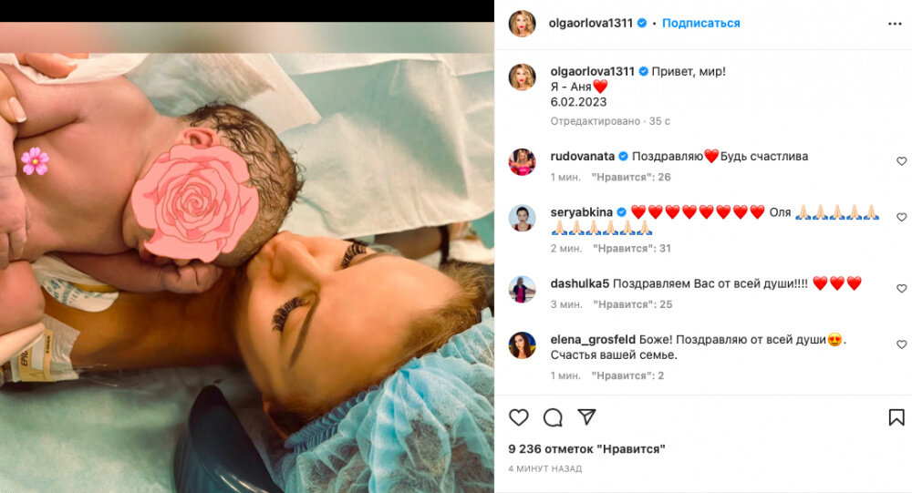Open seryabkina's profile avatar
Image resolution: width=912 pixels, height=493 pixels.
[x=523, y=218]
